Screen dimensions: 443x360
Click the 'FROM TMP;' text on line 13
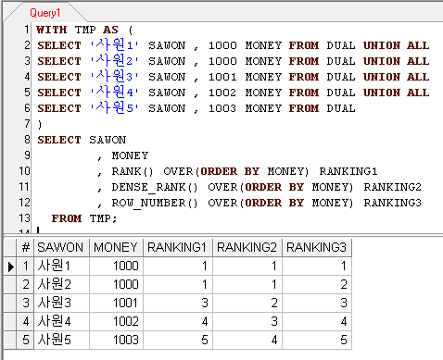tap(84, 218)
